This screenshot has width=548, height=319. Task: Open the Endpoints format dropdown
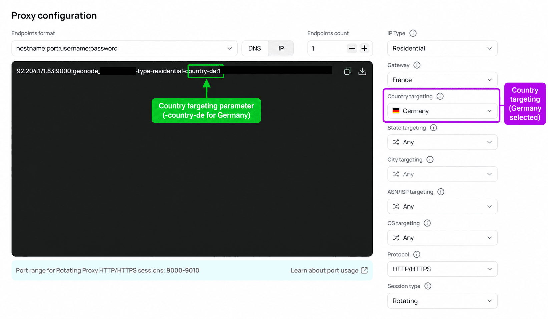pos(124,48)
